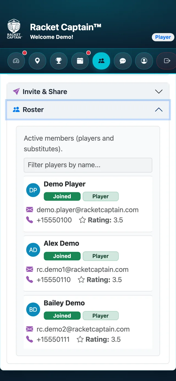Click the name Alex Demo
The width and height of the screenshot is (176, 381).
click(x=61, y=243)
